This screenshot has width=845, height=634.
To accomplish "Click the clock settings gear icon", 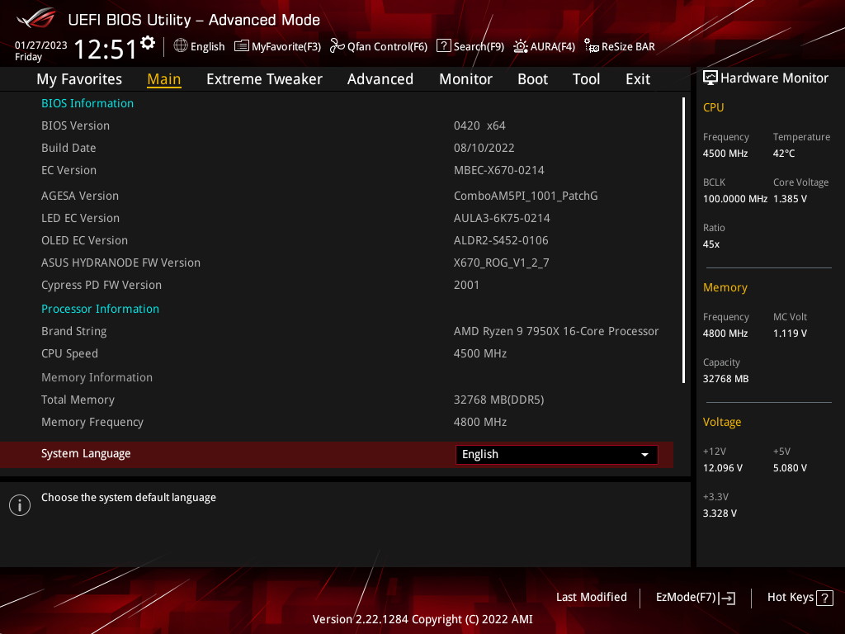I will [x=148, y=43].
